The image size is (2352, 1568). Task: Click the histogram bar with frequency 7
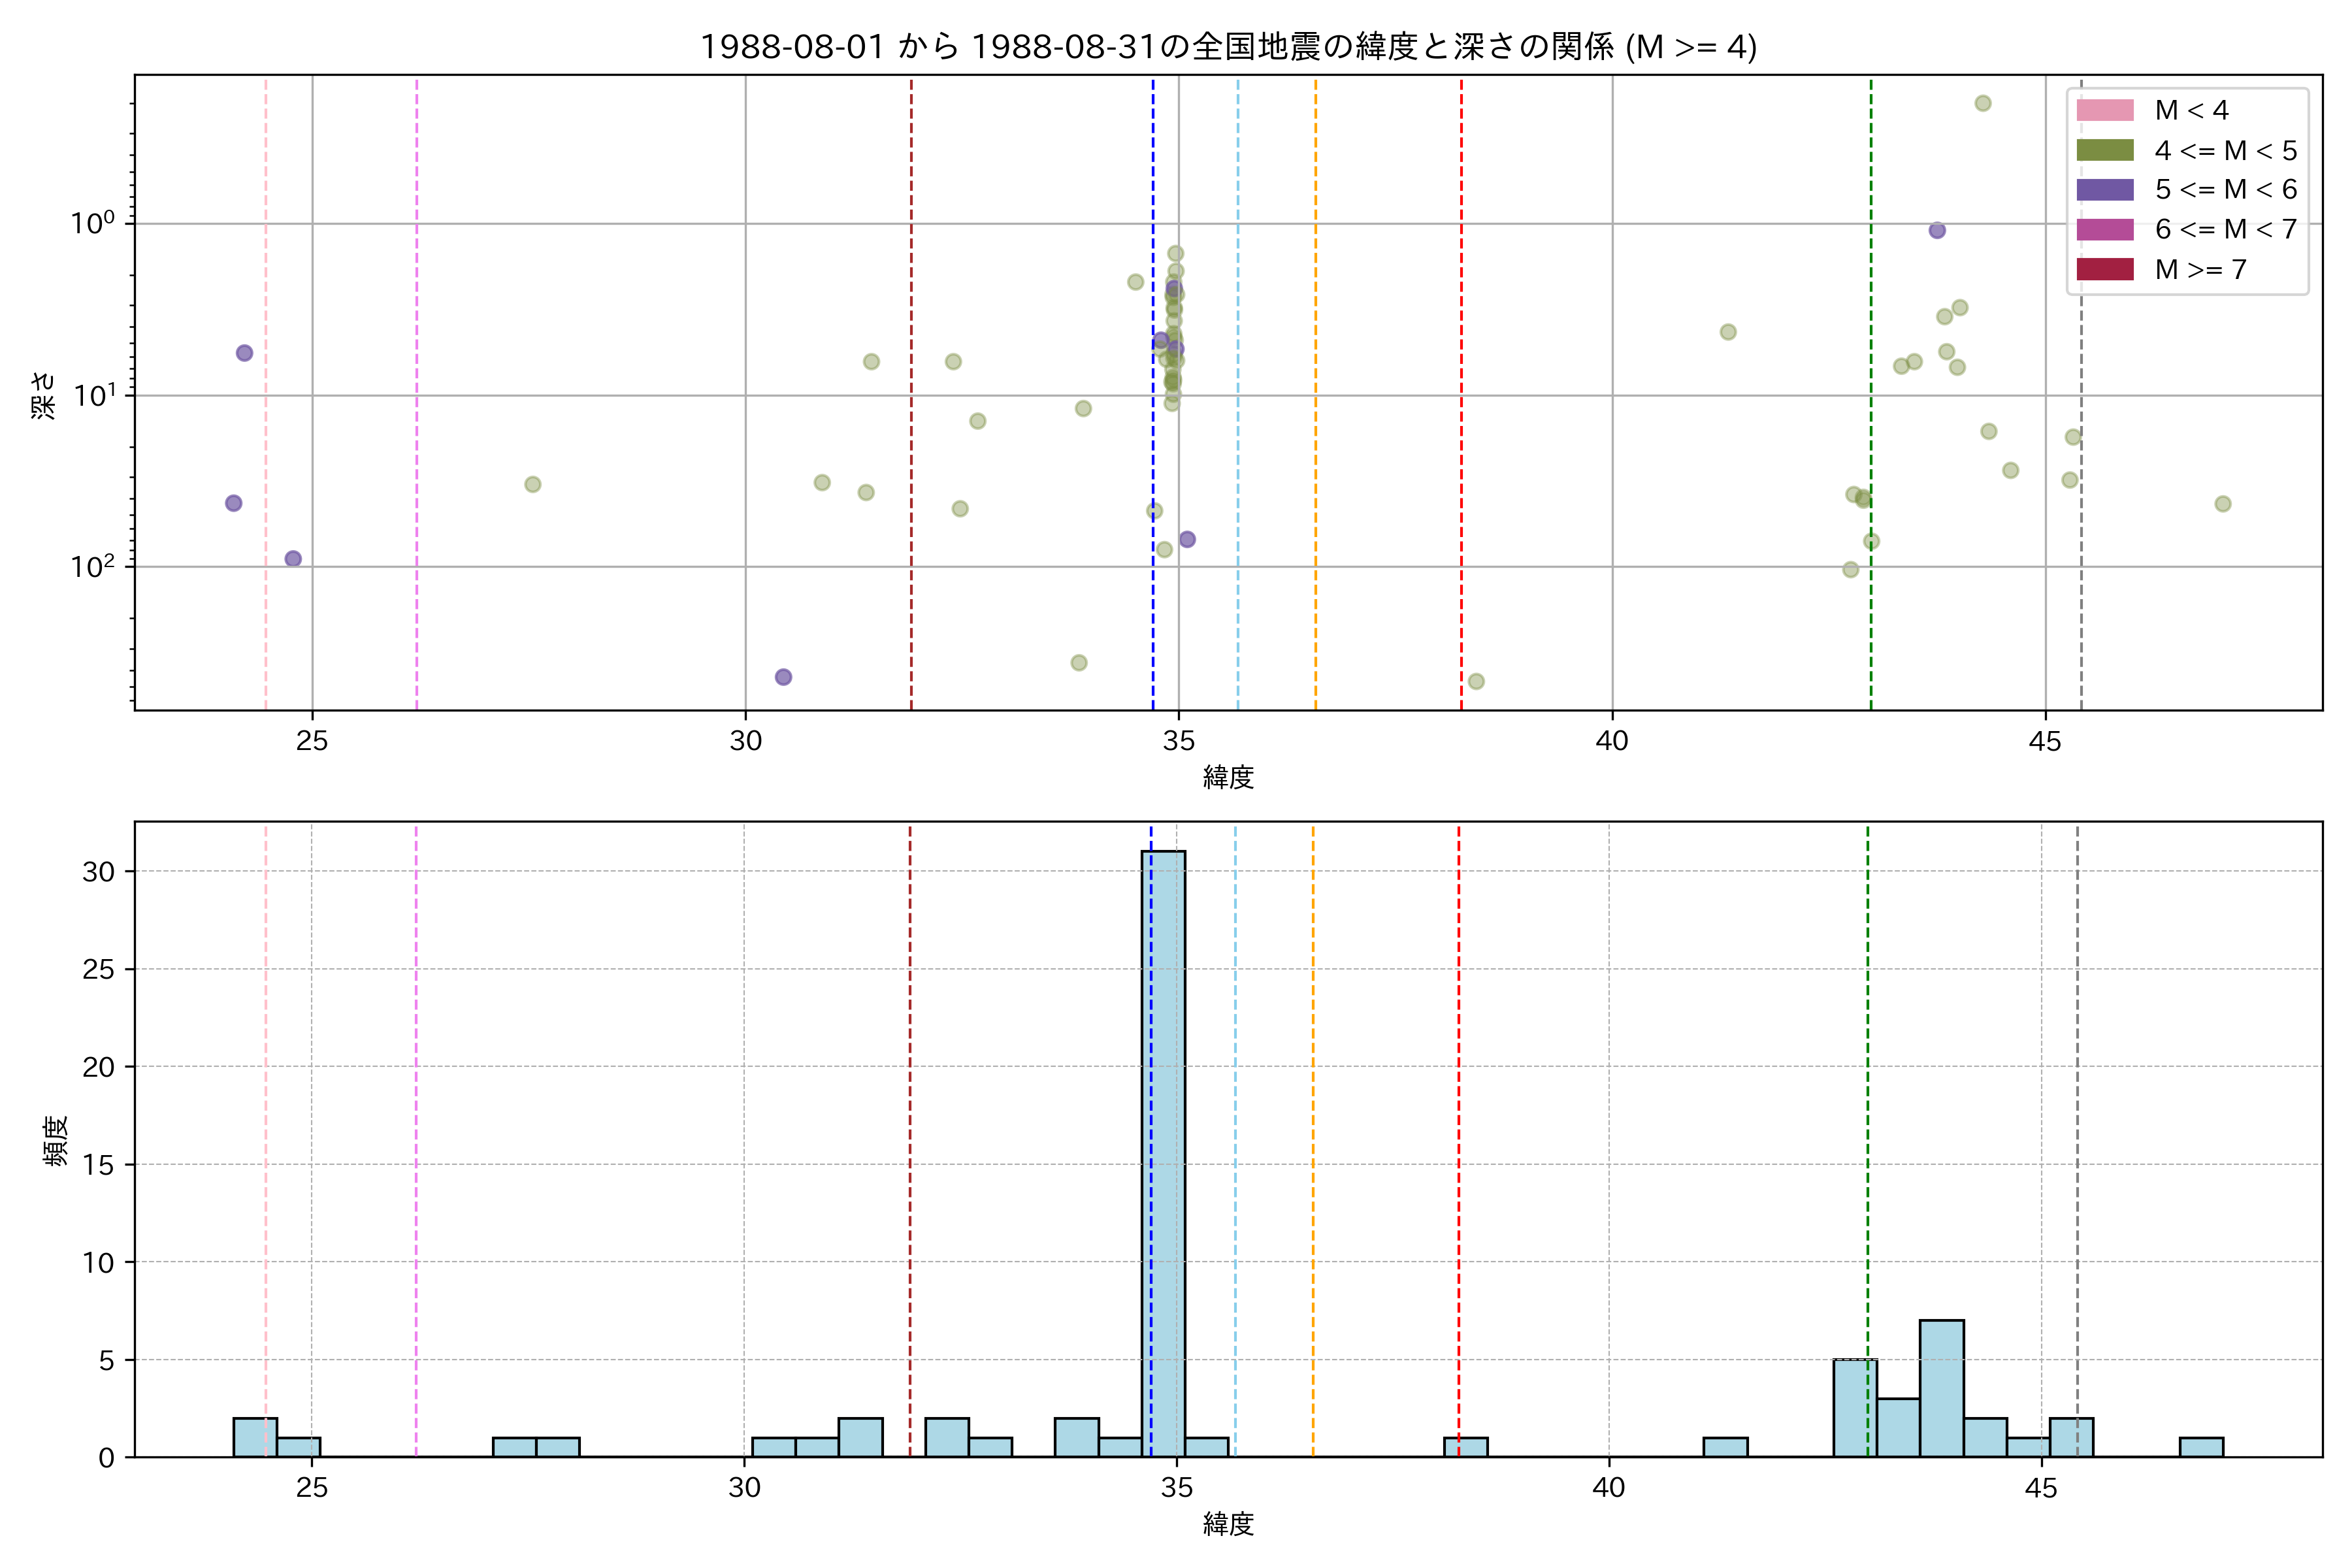(x=1941, y=1388)
